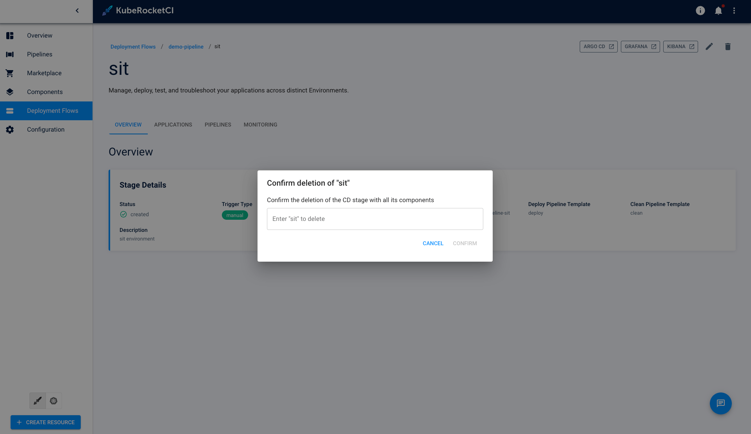Open the Kibana external link
This screenshot has width=751, height=434.
[x=680, y=47]
